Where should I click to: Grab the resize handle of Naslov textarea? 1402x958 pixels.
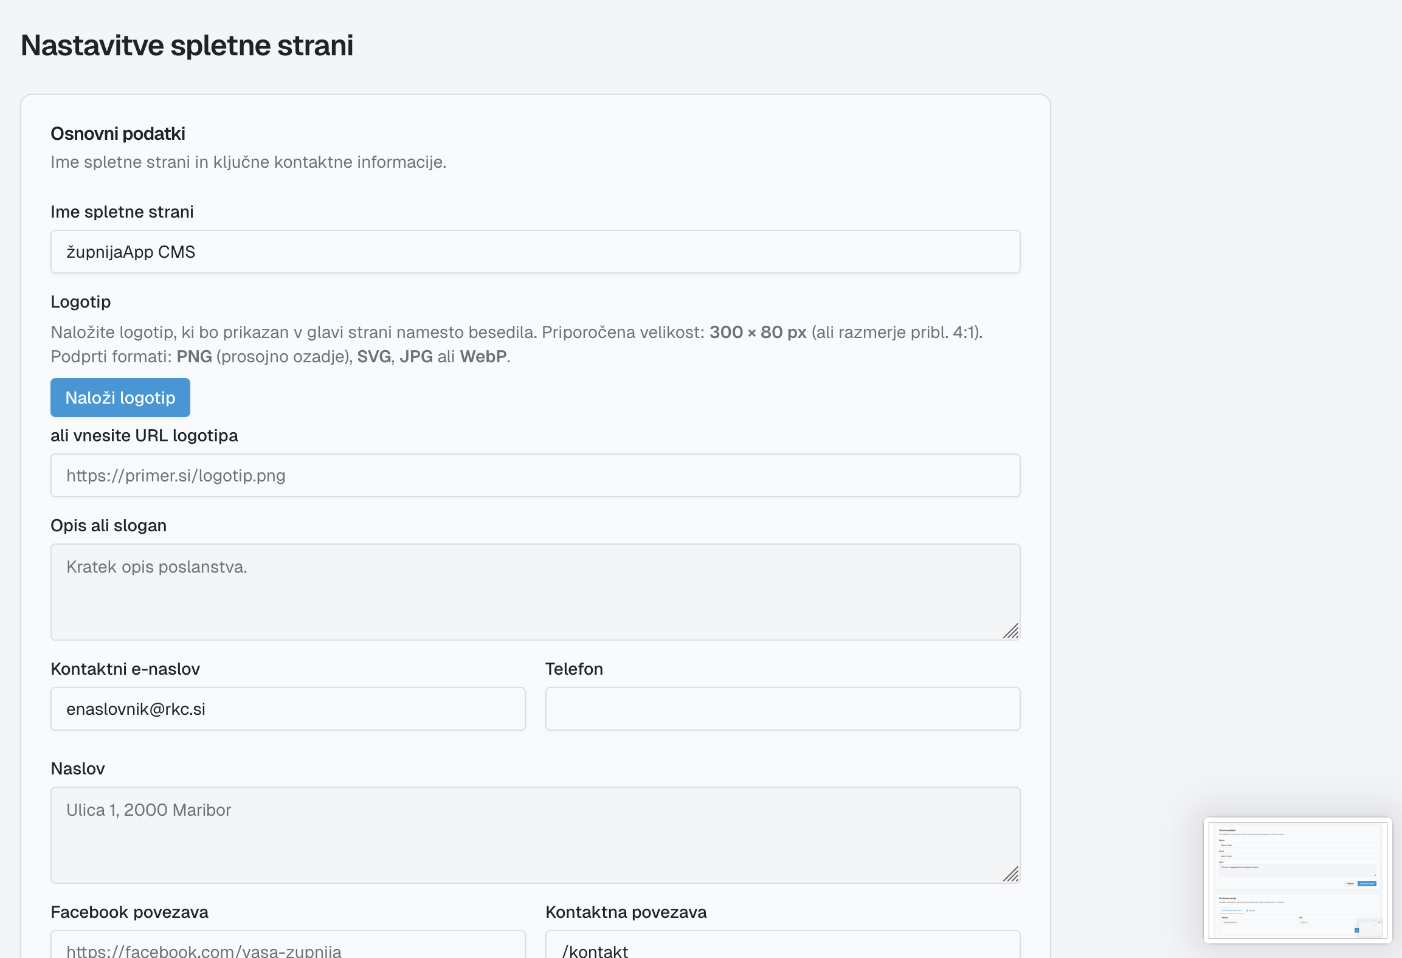point(1011,875)
